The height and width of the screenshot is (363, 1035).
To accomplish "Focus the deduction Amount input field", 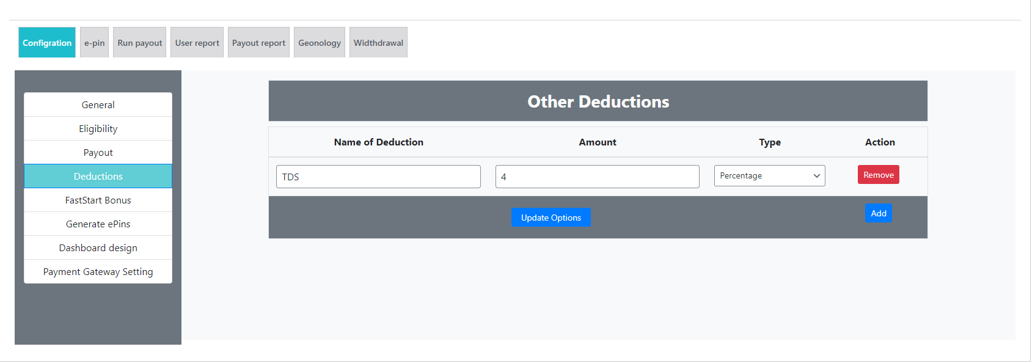I will tap(597, 177).
